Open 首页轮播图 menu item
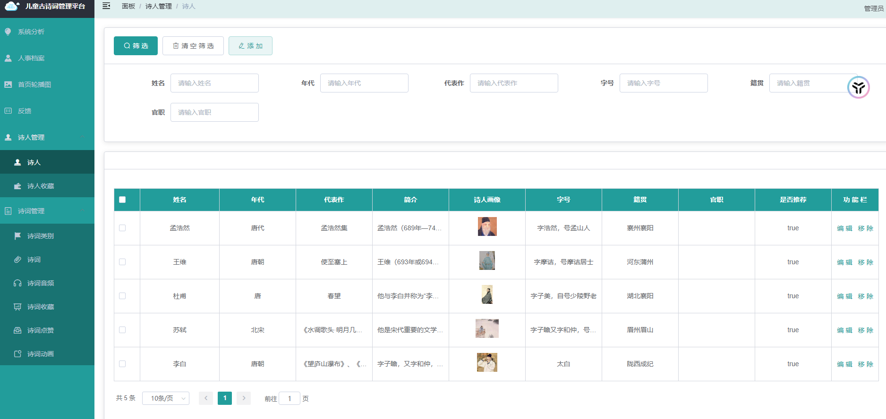The width and height of the screenshot is (886, 419). tap(47, 84)
